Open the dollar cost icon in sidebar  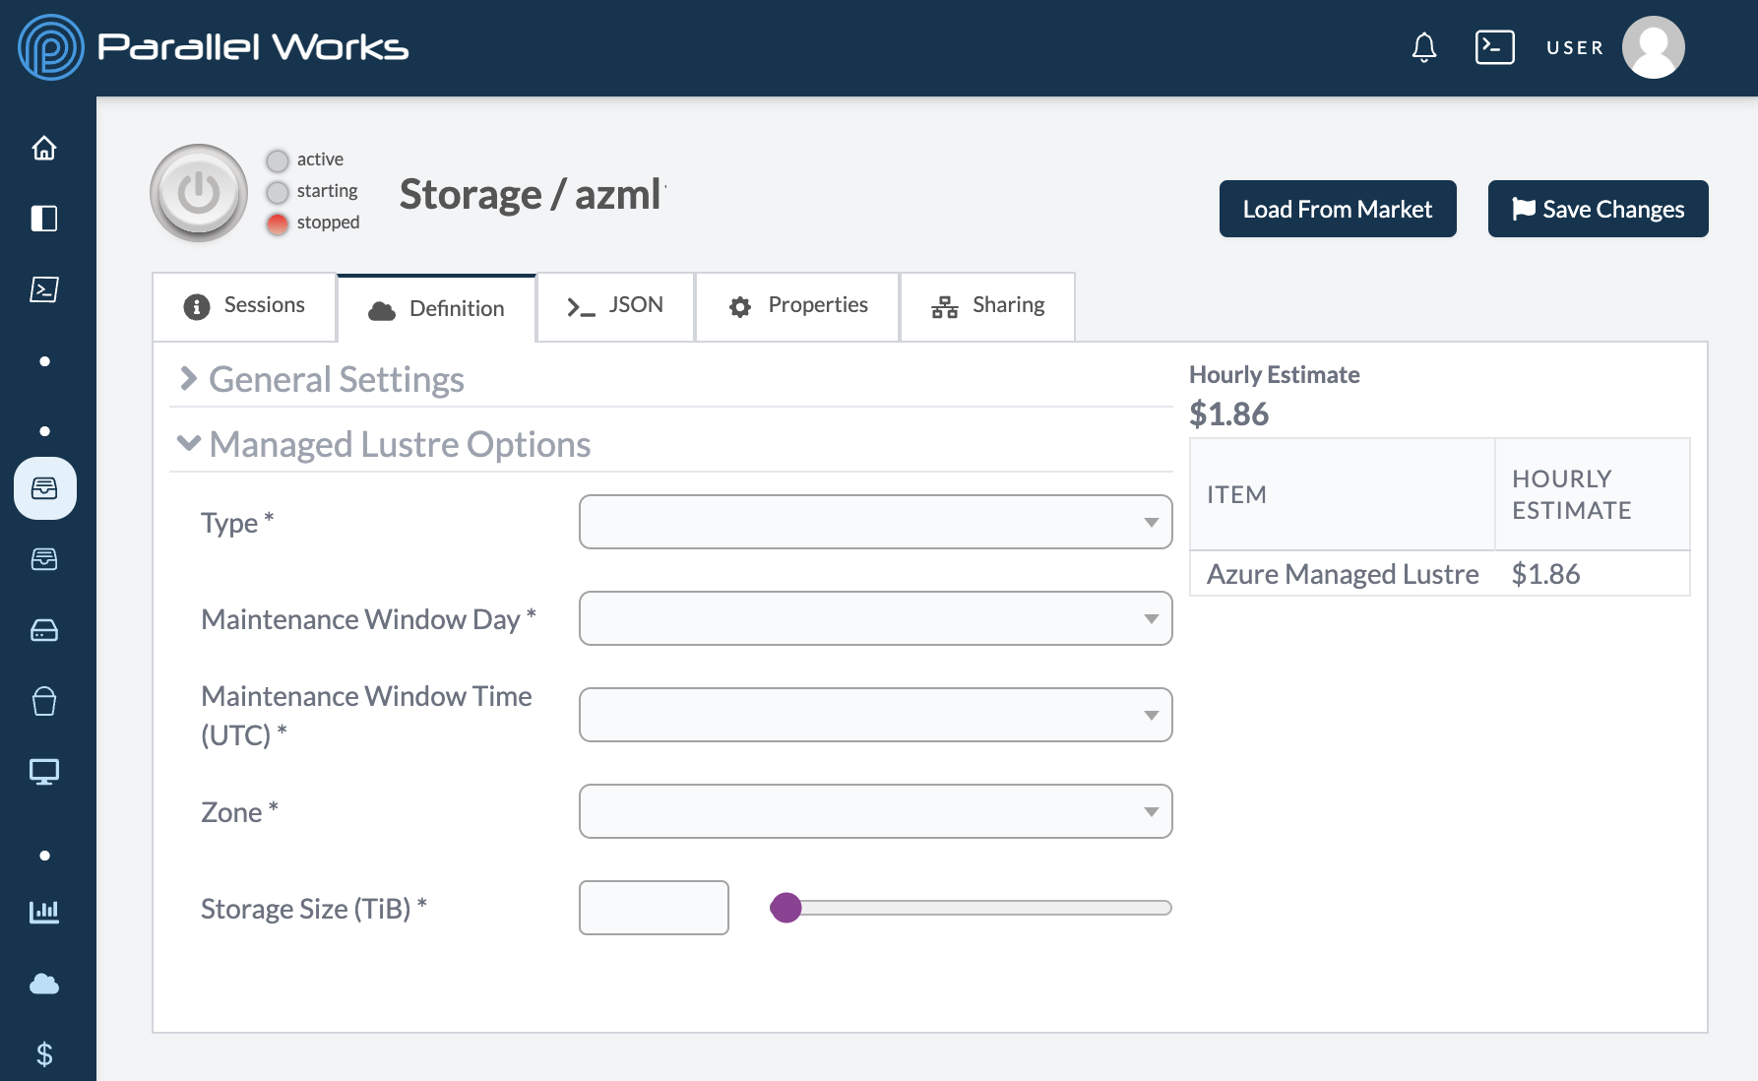pos(44,1054)
